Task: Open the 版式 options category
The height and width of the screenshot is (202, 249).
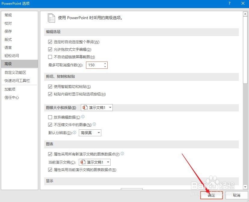Action: coord(20,40)
